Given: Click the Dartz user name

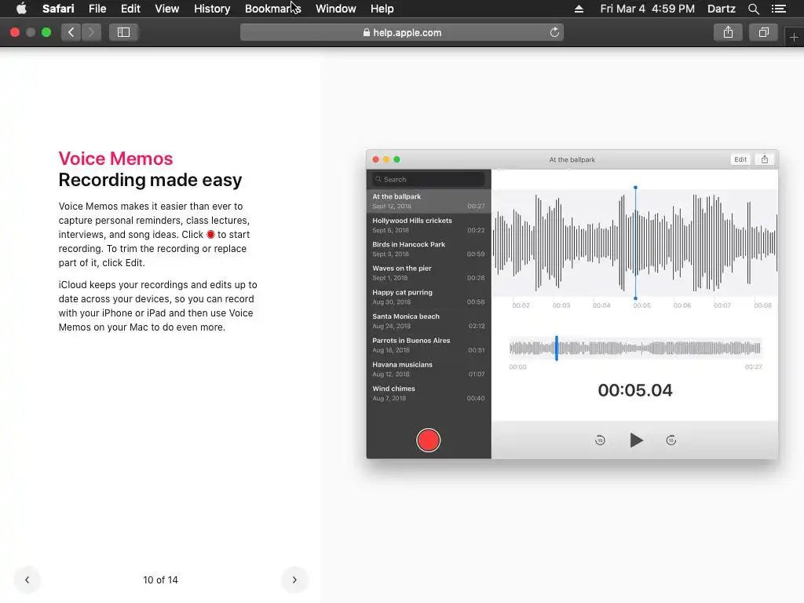Looking at the screenshot, I should click(721, 9).
